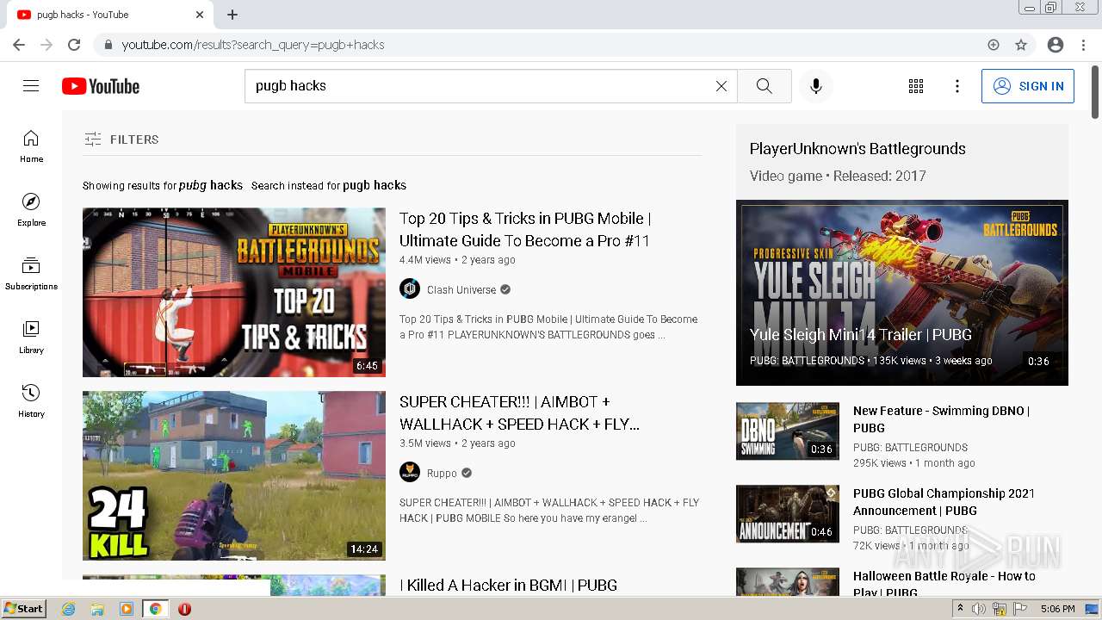This screenshot has width=1102, height=620.
Task: Open SUPER CHEATER!!! AIMBOT video title
Action: [x=520, y=413]
